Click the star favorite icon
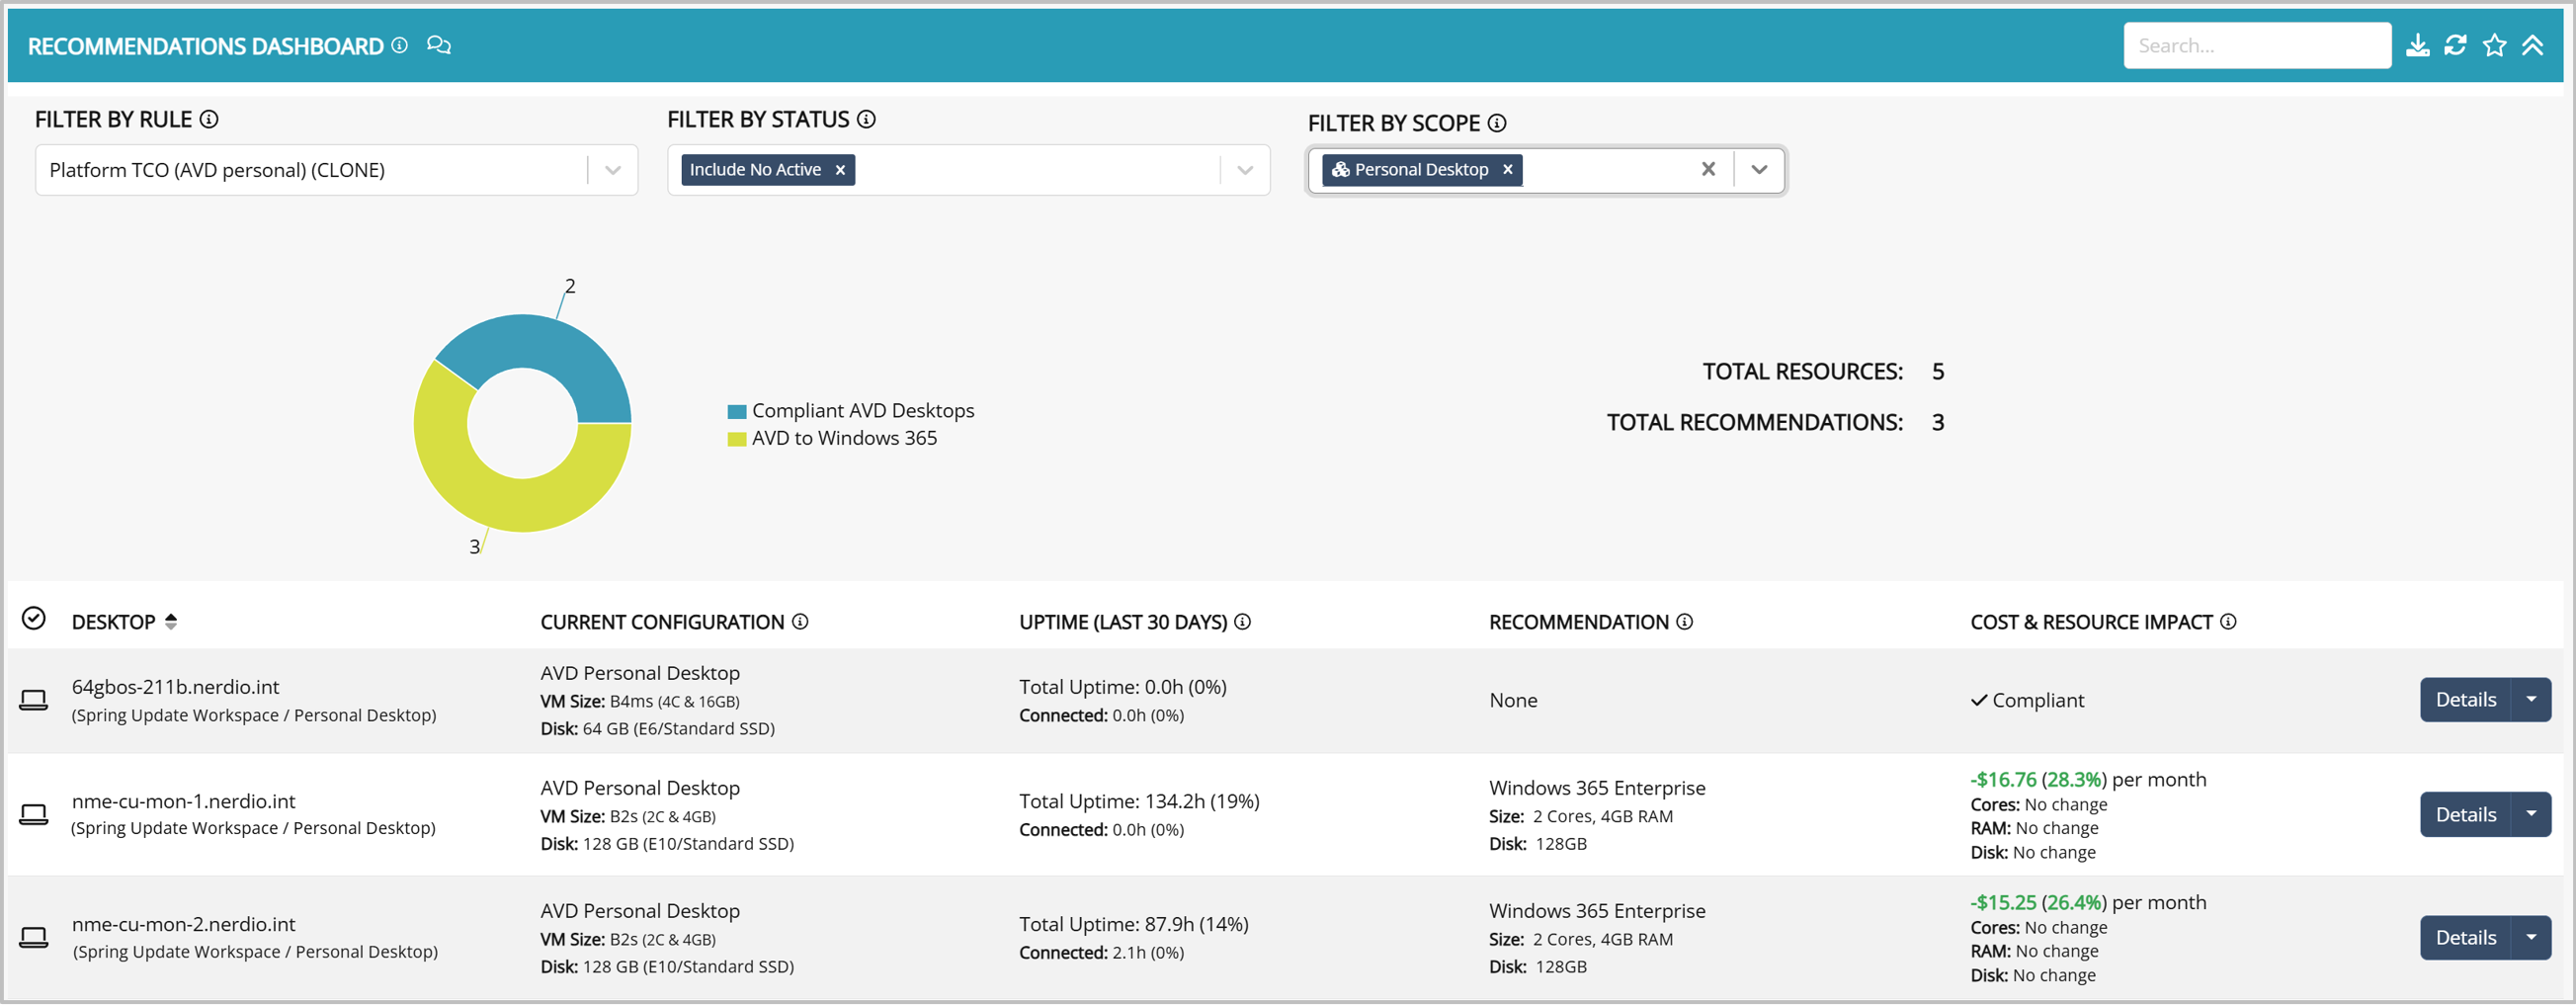2576x1006 pixels. point(2494,45)
